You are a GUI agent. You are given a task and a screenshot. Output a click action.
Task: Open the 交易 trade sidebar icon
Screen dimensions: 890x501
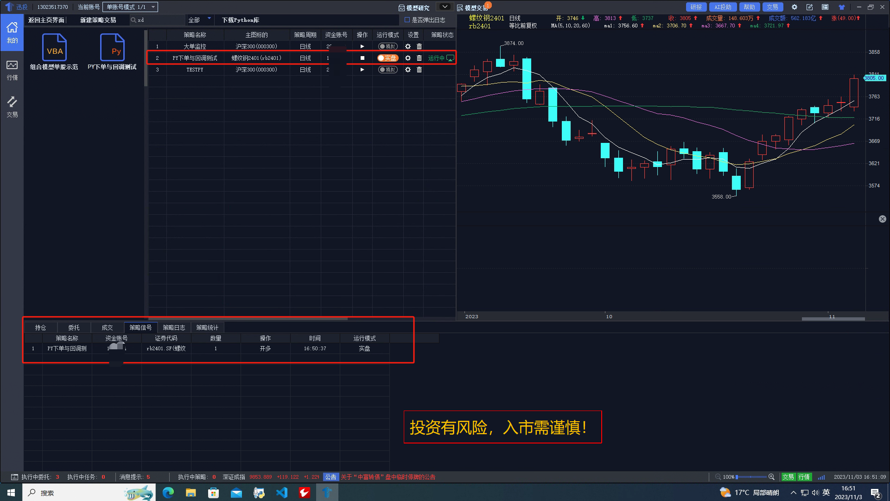(12, 106)
